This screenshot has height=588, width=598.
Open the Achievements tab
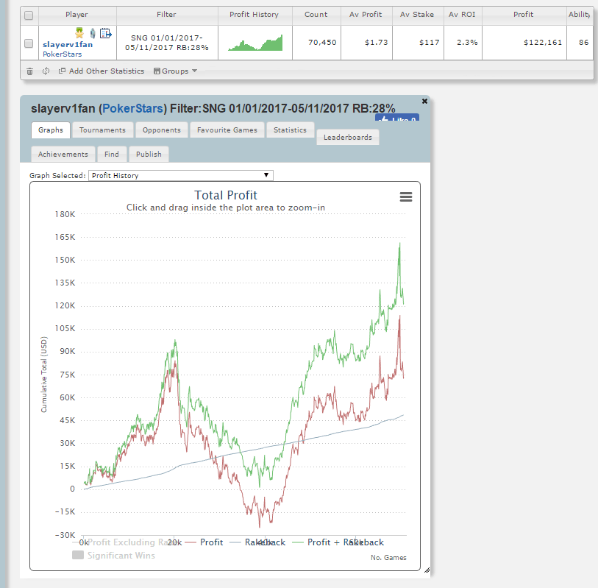tap(63, 154)
